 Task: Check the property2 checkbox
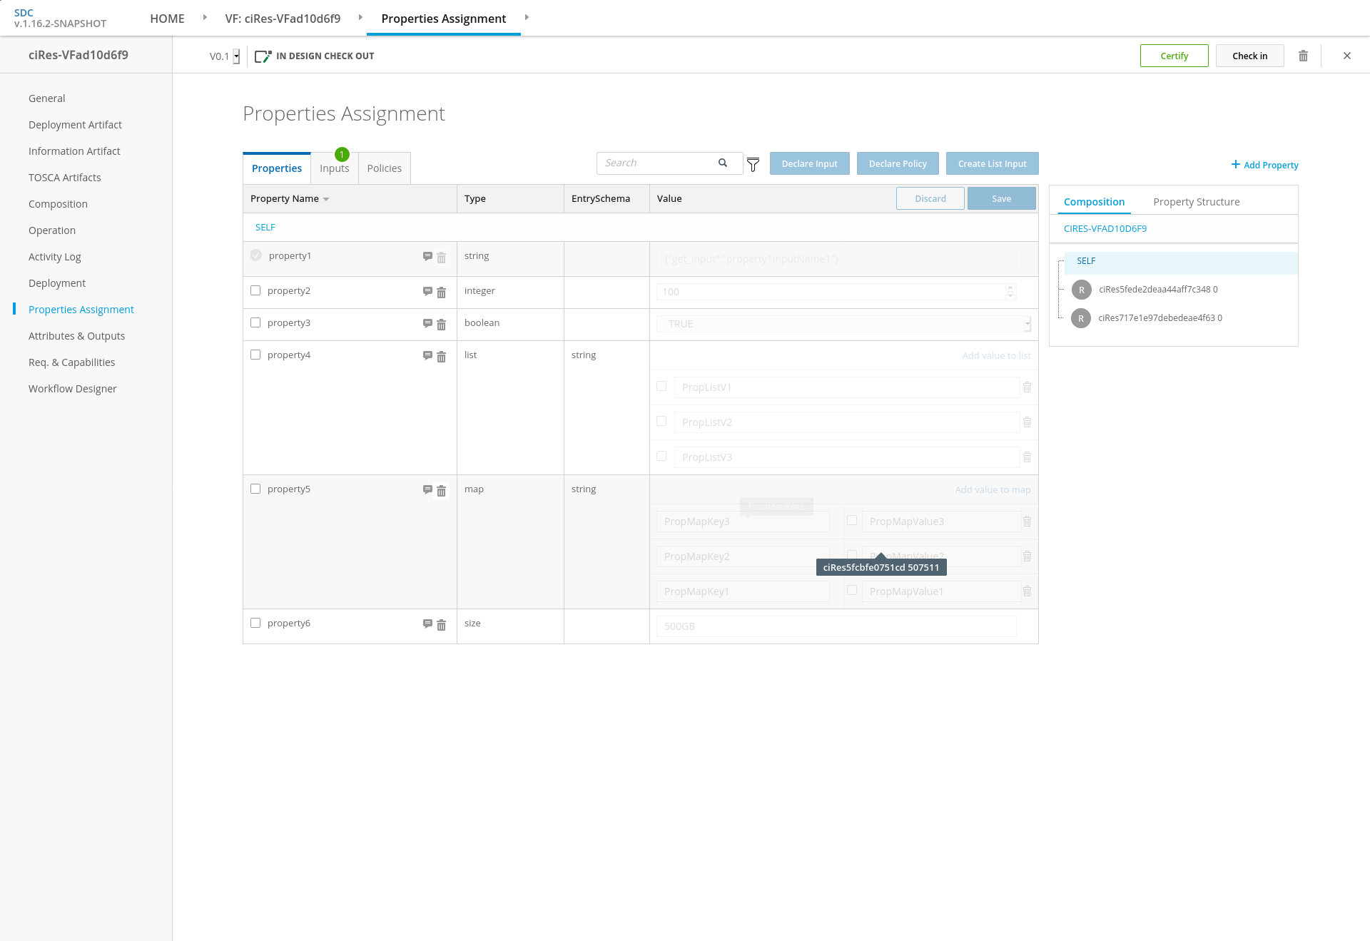255,290
